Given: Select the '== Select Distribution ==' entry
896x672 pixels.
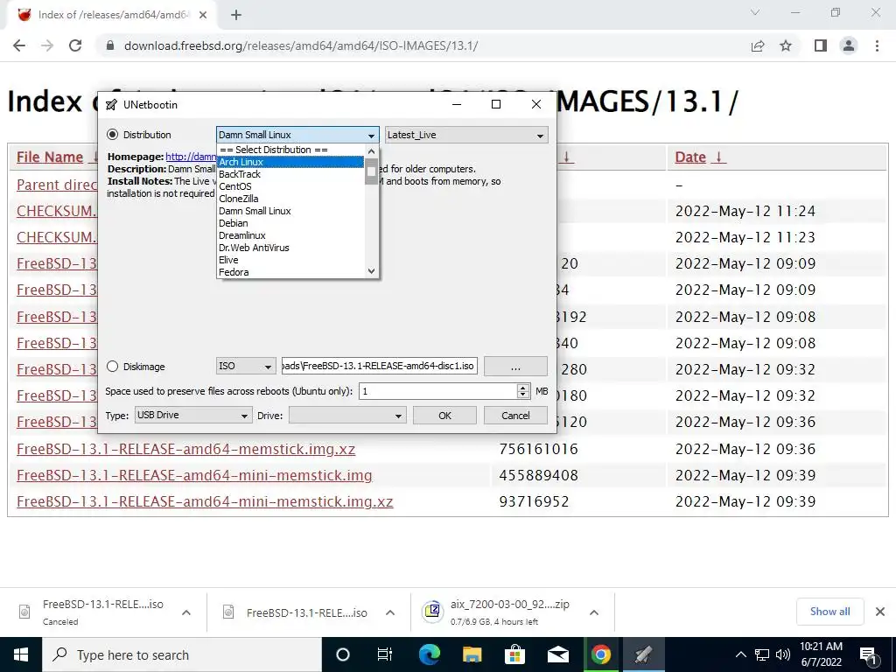Looking at the screenshot, I should 290,150.
